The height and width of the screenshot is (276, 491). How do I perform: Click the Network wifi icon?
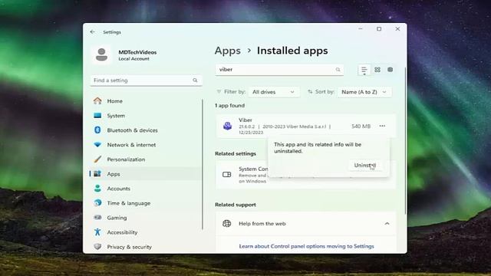point(97,145)
